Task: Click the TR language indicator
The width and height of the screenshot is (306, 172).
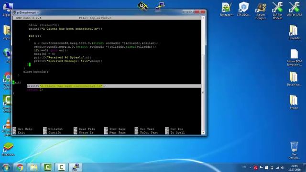Action: (x=244, y=167)
